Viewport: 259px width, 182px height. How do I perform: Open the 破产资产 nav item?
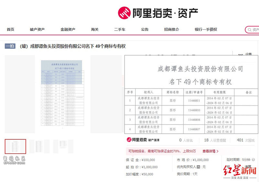[x=37, y=29]
